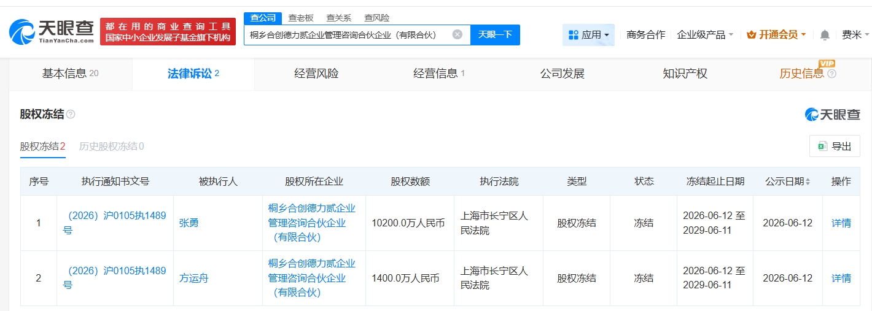
Task: Sort table by 公示日期 arrows
Action: [808, 182]
